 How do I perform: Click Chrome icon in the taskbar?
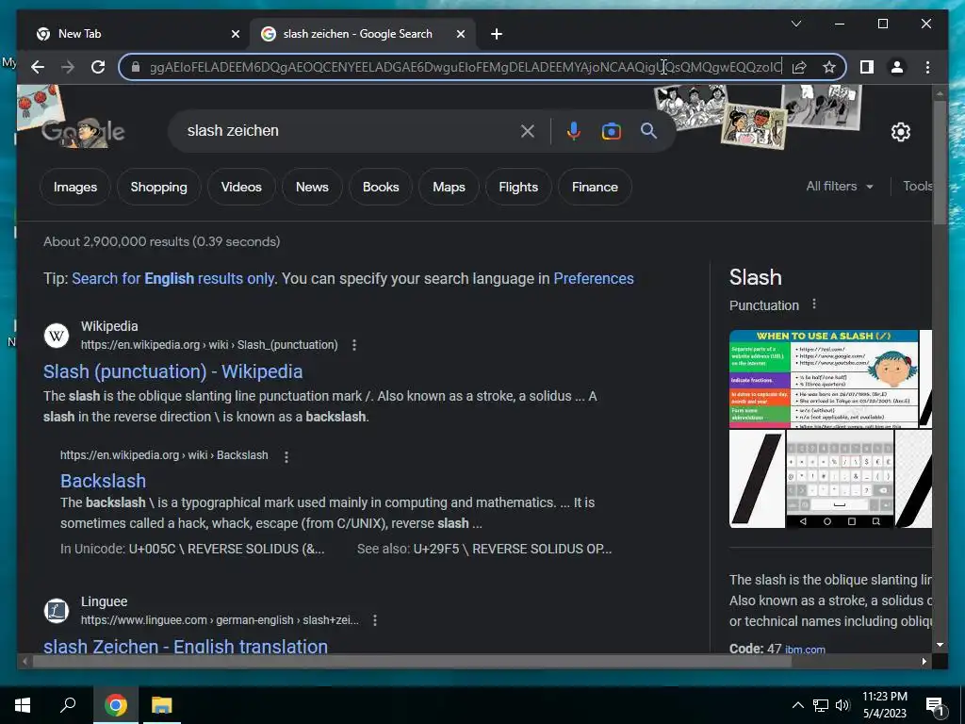[x=115, y=705]
